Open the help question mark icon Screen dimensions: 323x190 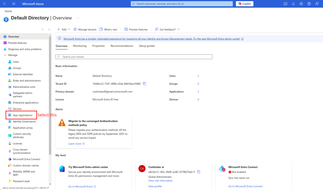309,4
